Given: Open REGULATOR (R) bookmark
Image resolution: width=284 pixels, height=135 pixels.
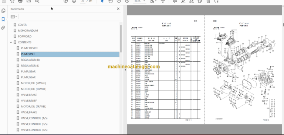Looking at the screenshot, I should [30, 60].
